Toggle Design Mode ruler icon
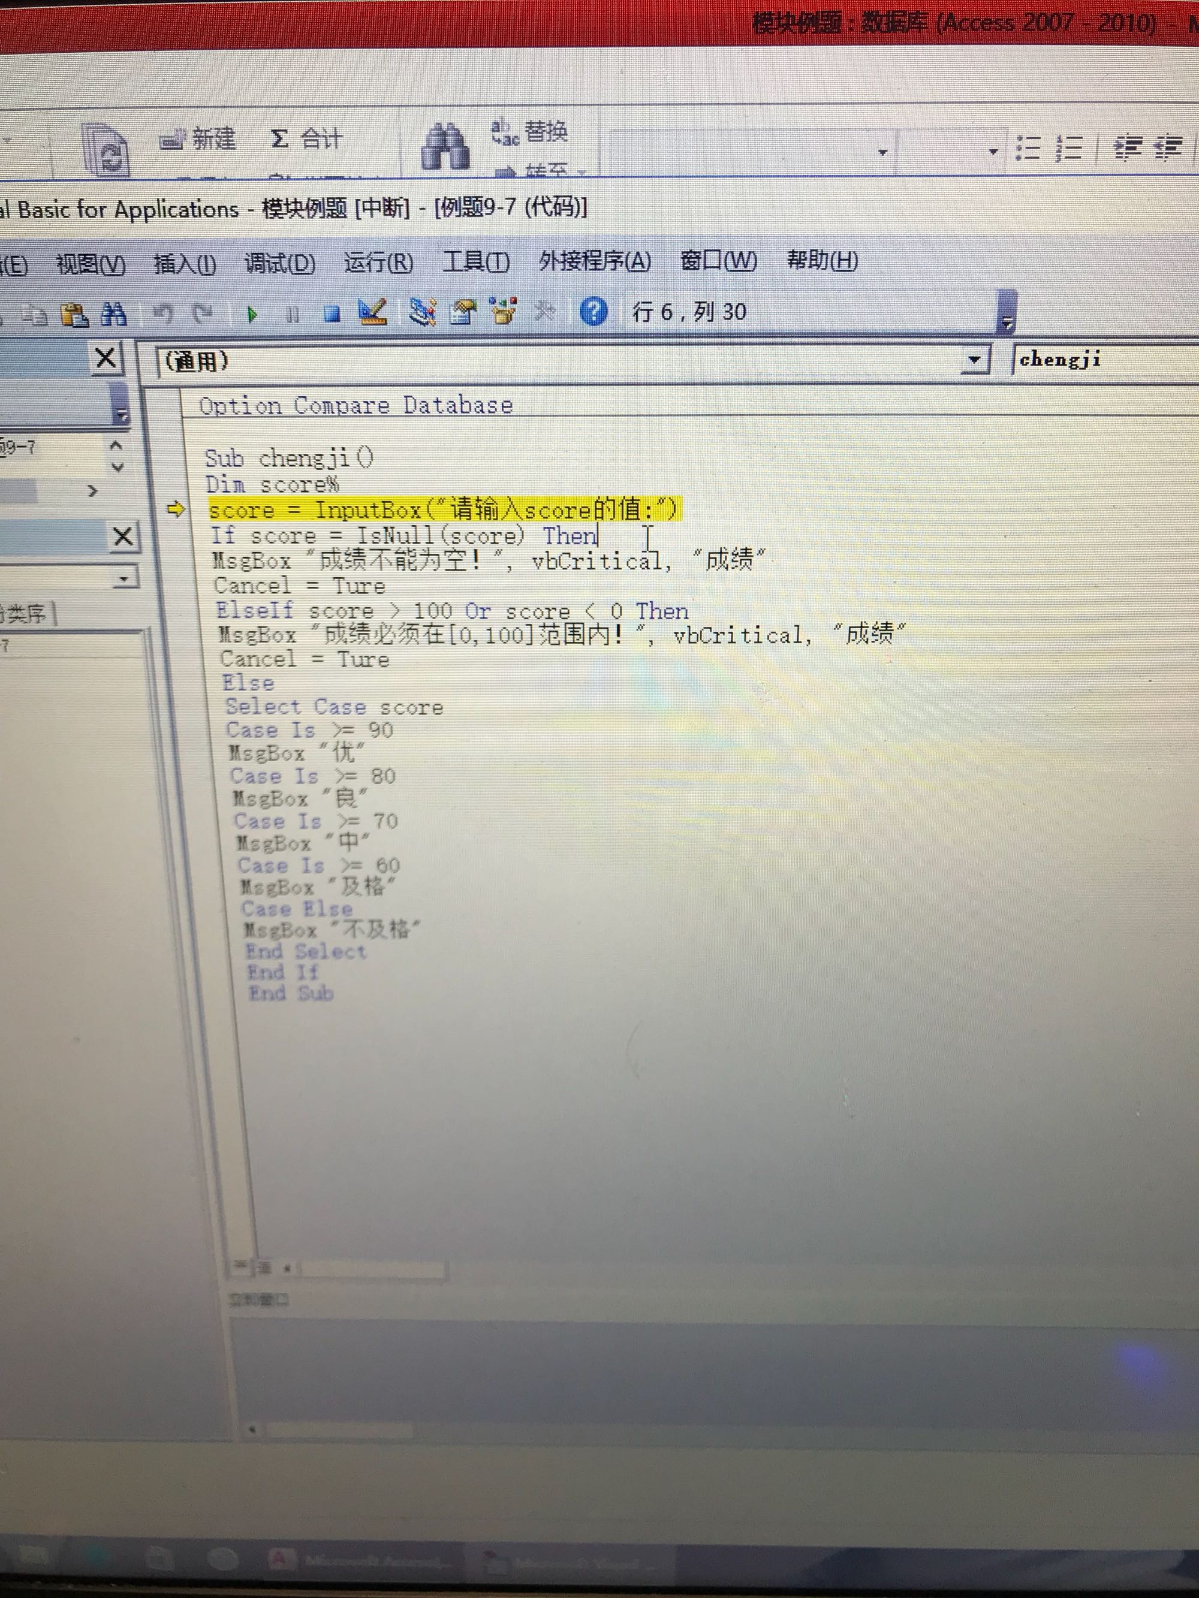Screen dimensions: 1199x1598 point(373,311)
